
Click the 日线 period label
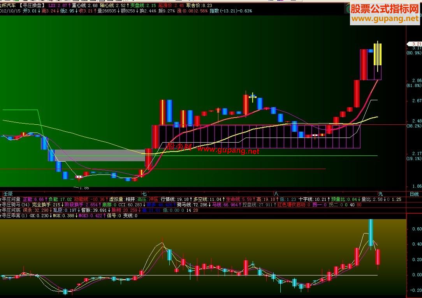coord(414,194)
